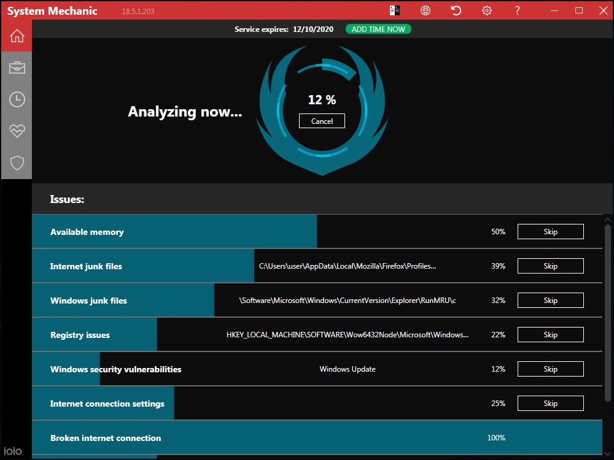
Task: Open the ActiveCare clock icon in sidebar
Action: [x=17, y=99]
